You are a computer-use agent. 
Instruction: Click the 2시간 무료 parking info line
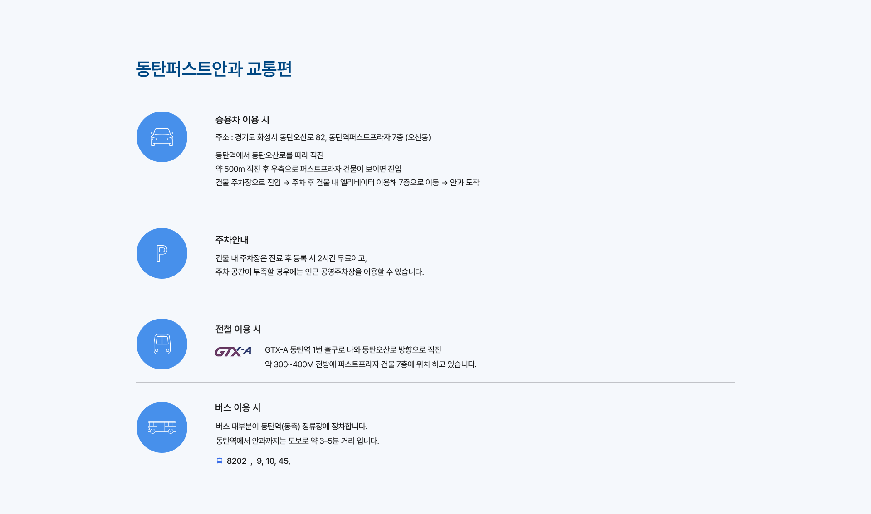coord(291,258)
